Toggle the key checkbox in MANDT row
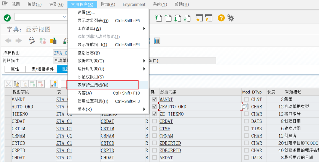Image resolution: width=319 pixels, height=162 pixels. pos(154,99)
